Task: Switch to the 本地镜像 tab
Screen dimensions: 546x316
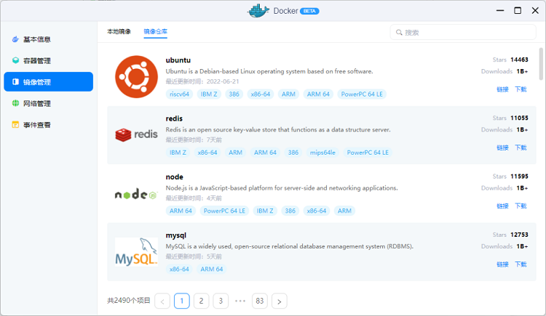Action: [x=119, y=32]
